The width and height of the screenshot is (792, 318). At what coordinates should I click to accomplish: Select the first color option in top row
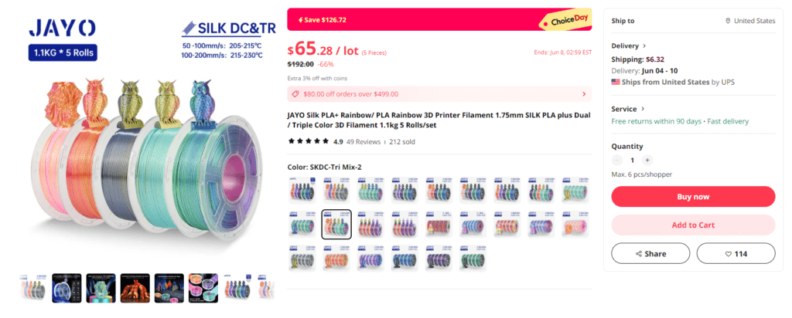[x=302, y=190]
